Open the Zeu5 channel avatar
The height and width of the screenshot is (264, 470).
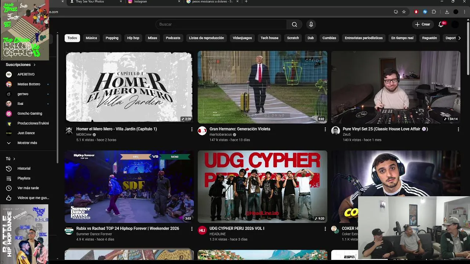[x=336, y=131]
